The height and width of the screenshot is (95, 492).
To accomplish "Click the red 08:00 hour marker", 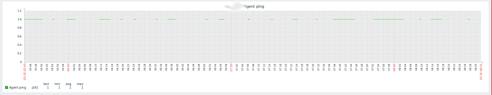I will tap(394, 67).
